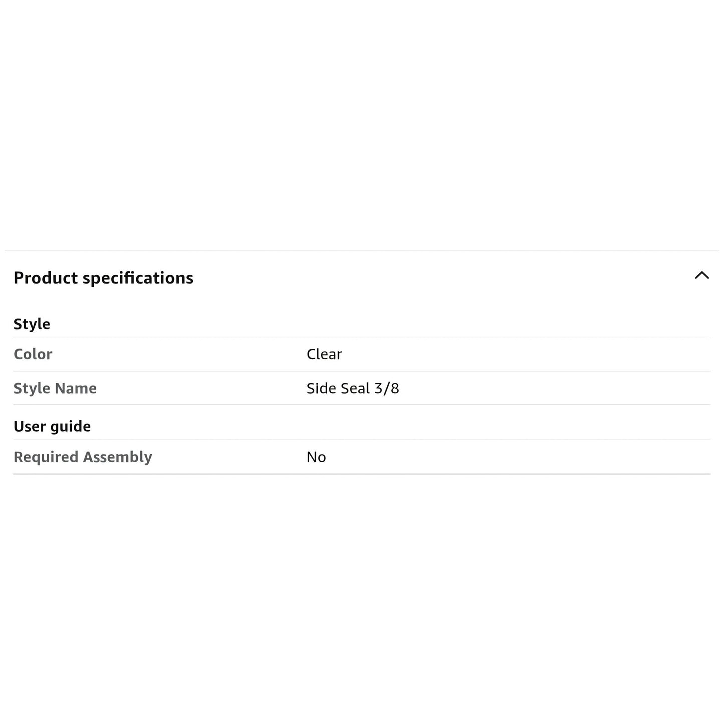The height and width of the screenshot is (724, 724).
Task: Click the User guide section heading
Action: [x=52, y=426]
